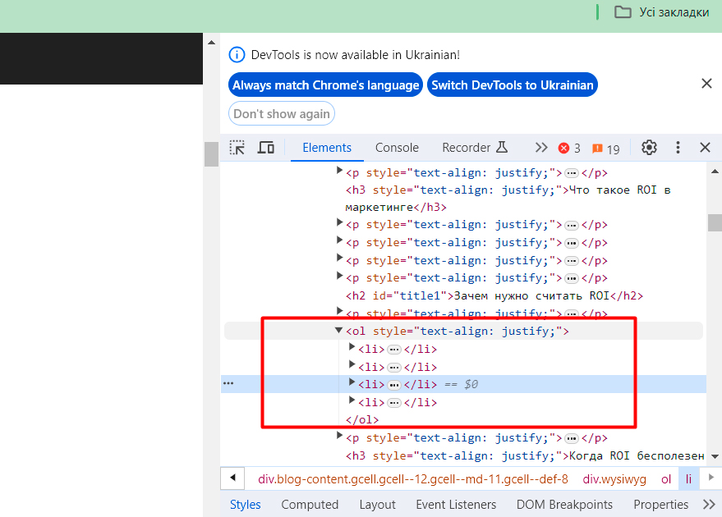The width and height of the screenshot is (722, 517).
Task: Show more DevTools panels with the chevrons
Action: 541,148
